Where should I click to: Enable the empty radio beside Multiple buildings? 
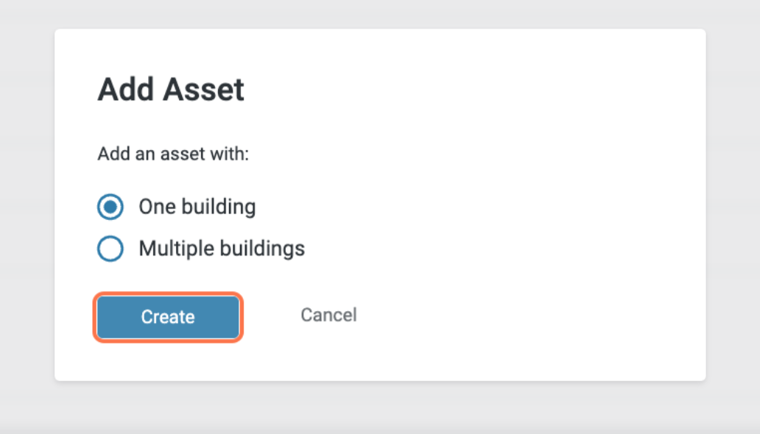tap(110, 249)
